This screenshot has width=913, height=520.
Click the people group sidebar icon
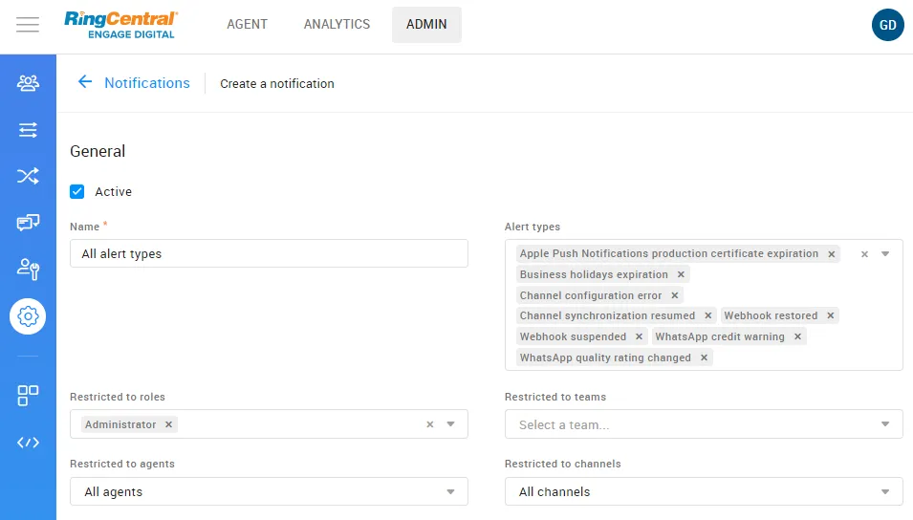(x=28, y=83)
